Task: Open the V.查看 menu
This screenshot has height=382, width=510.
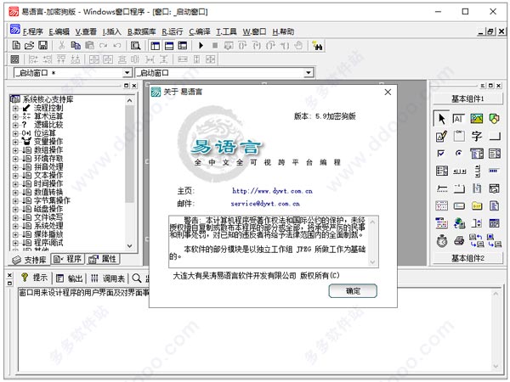Action: coord(86,31)
